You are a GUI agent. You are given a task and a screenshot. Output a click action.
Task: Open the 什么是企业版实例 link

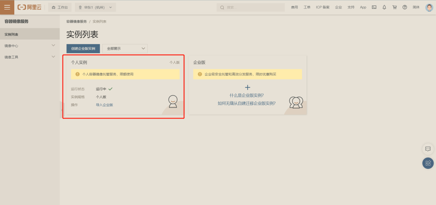247,95
